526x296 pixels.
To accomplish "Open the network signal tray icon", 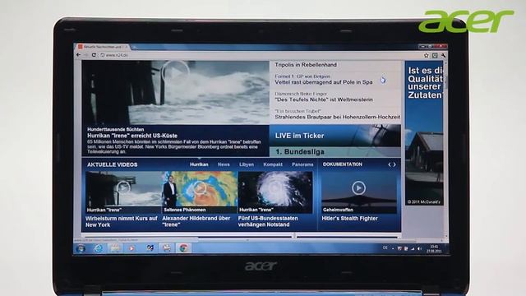I will tap(413, 248).
